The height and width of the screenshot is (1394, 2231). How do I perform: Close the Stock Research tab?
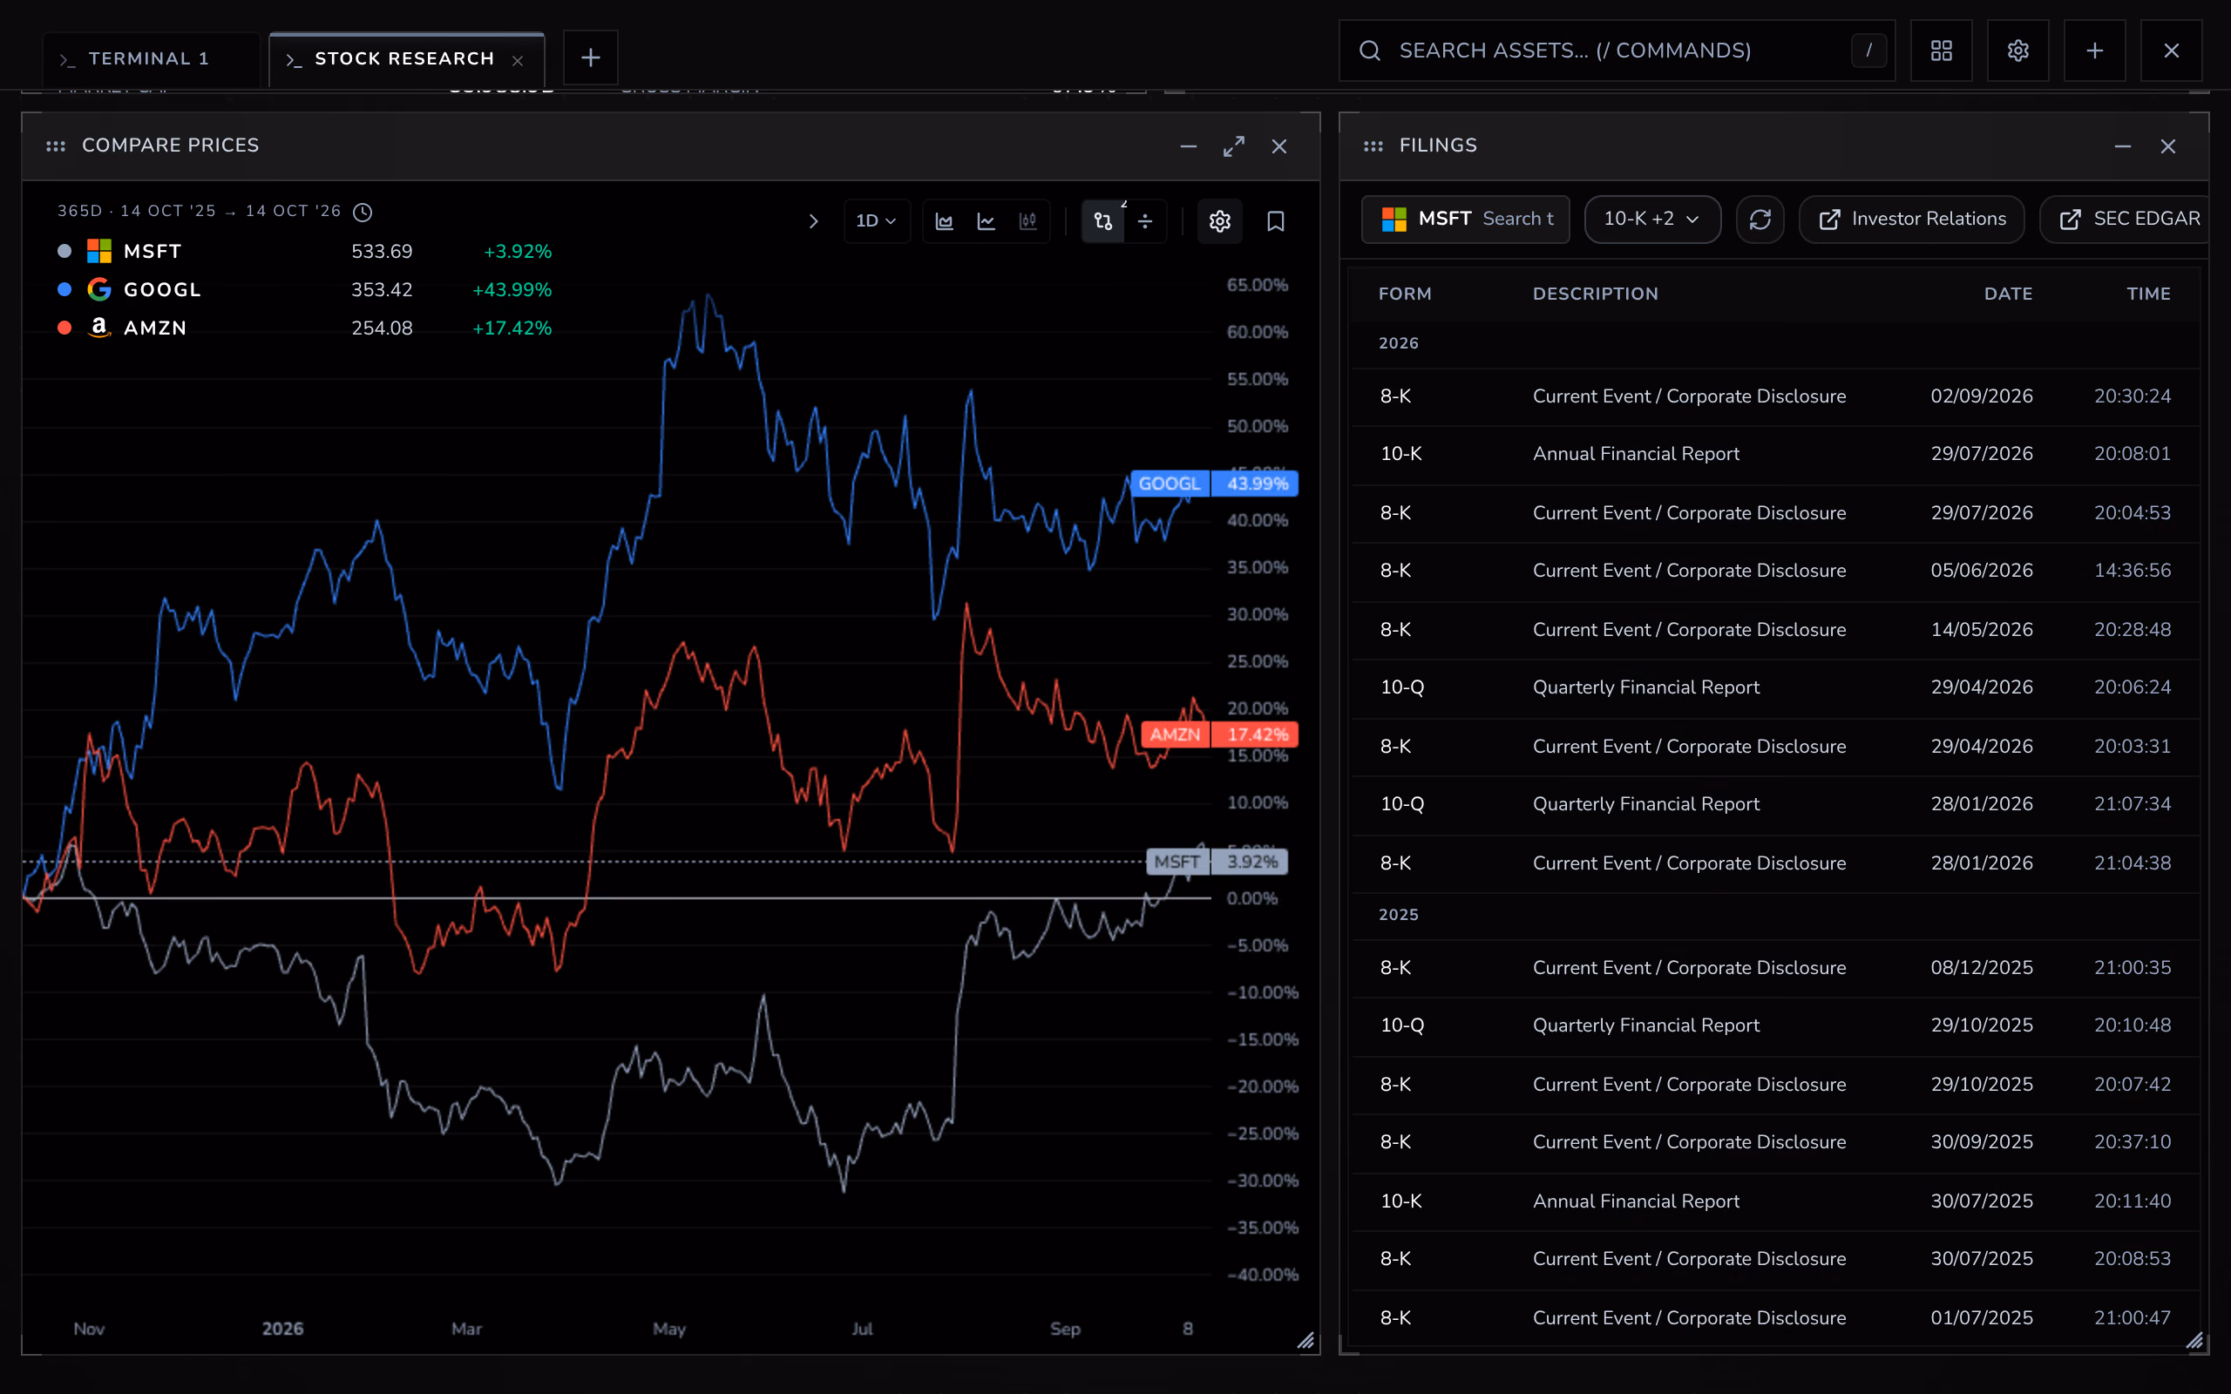[519, 61]
